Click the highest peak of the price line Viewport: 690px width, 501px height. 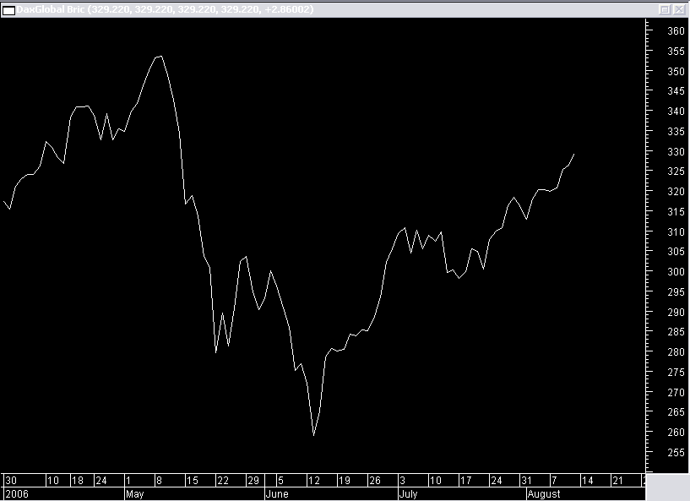coord(161,57)
